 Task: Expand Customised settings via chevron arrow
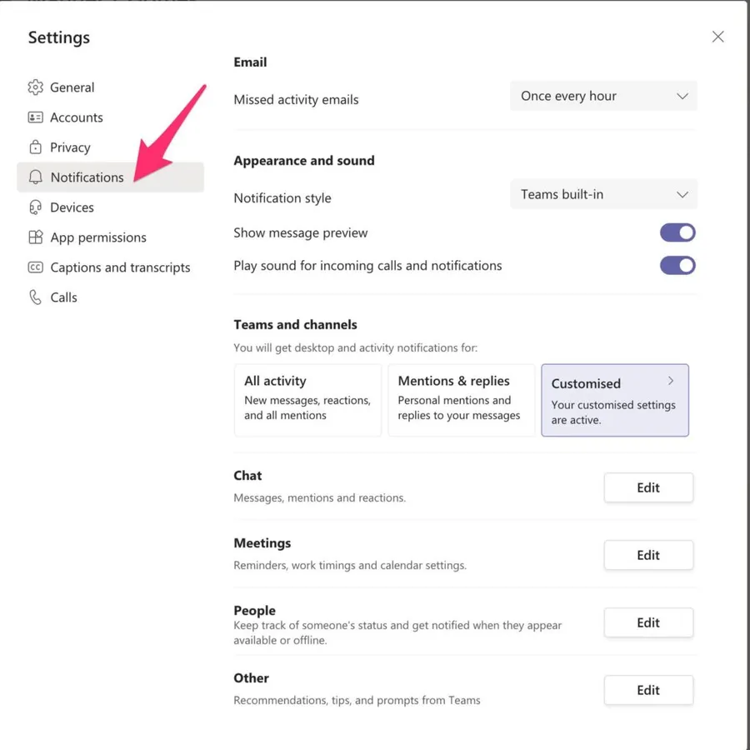coord(671,381)
